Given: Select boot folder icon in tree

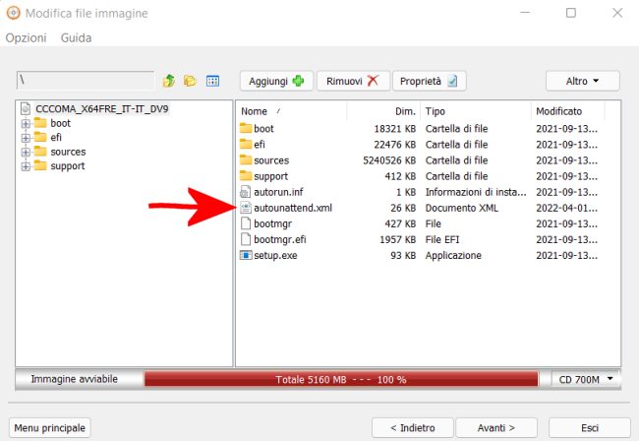Looking at the screenshot, I should click(x=40, y=123).
